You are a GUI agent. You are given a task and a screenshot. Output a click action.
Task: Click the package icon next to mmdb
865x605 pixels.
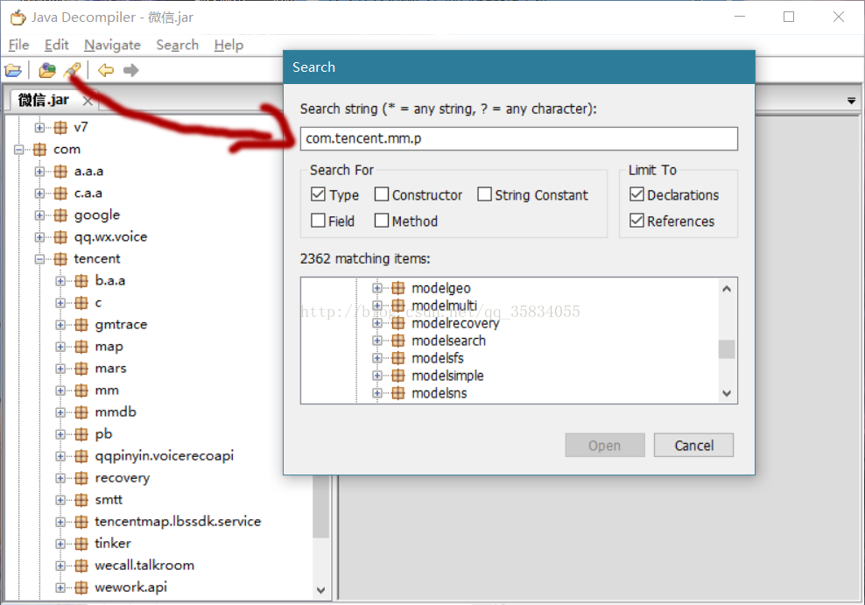[81, 412]
